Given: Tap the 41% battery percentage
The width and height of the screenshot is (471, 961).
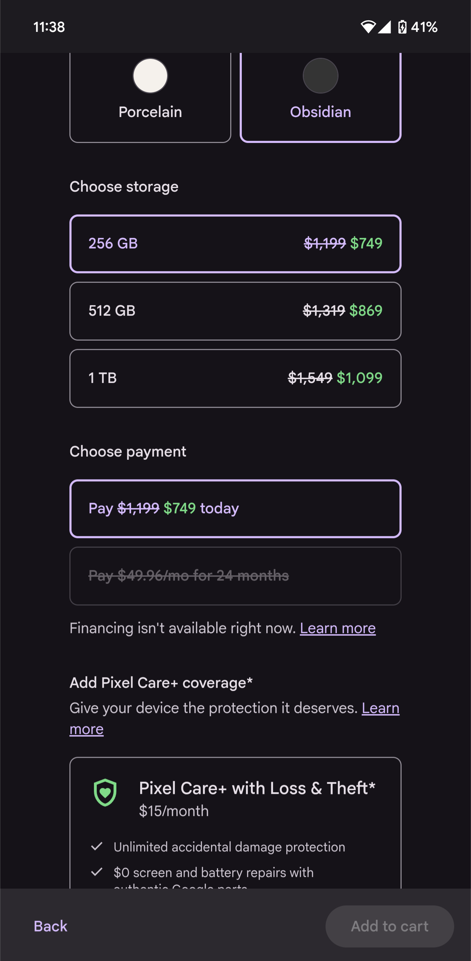Looking at the screenshot, I should [x=424, y=27].
